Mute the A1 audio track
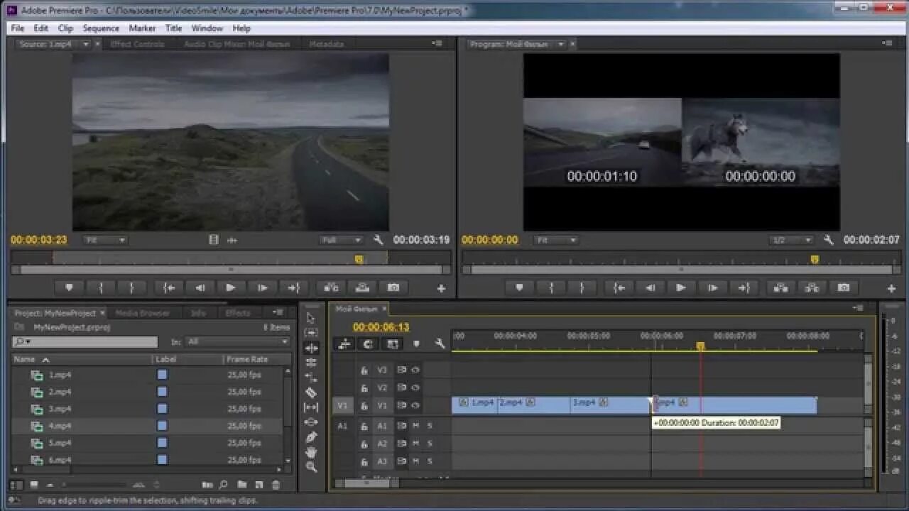The width and height of the screenshot is (909, 511). (x=417, y=427)
